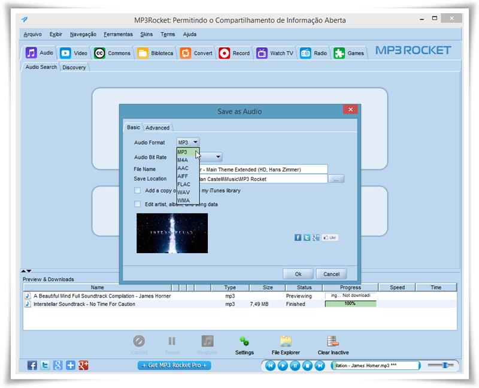This screenshot has width=479, height=388.
Task: Click the Google Plus icon in bottom bar
Action: click(83, 365)
